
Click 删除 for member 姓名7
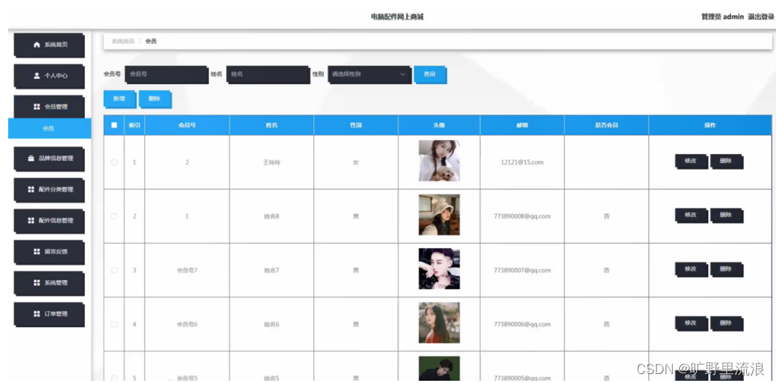pyautogui.click(x=727, y=269)
